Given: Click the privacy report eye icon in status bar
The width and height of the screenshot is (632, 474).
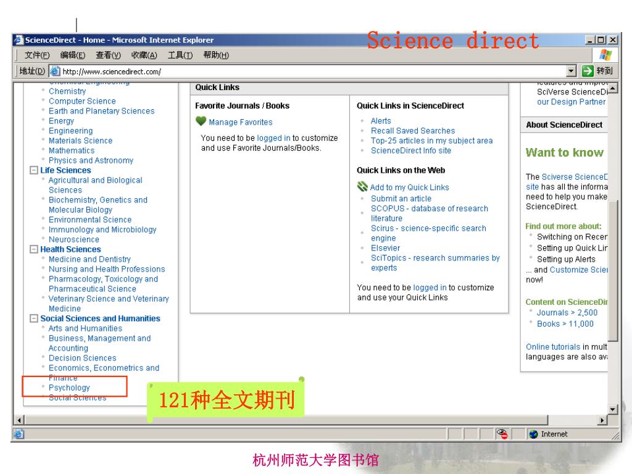Looking at the screenshot, I should pos(502,434).
